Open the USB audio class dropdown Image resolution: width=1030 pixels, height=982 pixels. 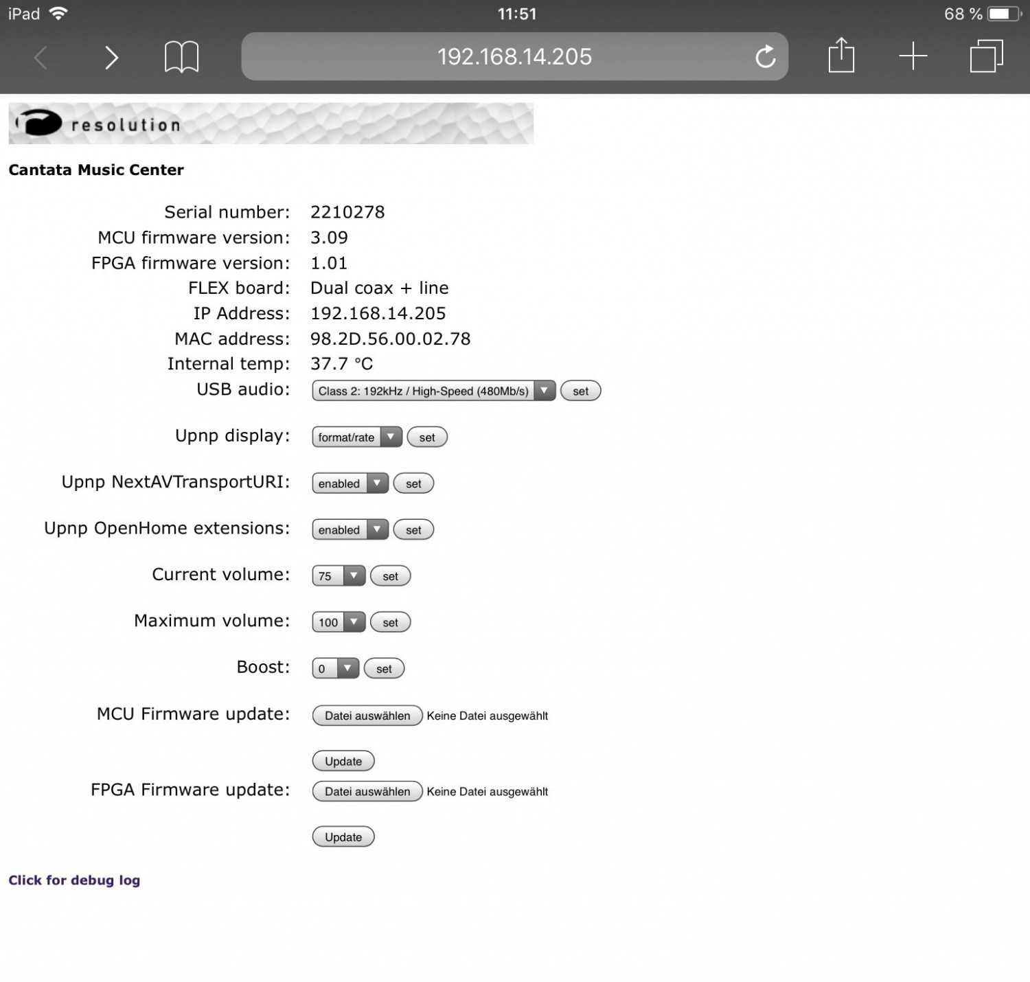[433, 391]
